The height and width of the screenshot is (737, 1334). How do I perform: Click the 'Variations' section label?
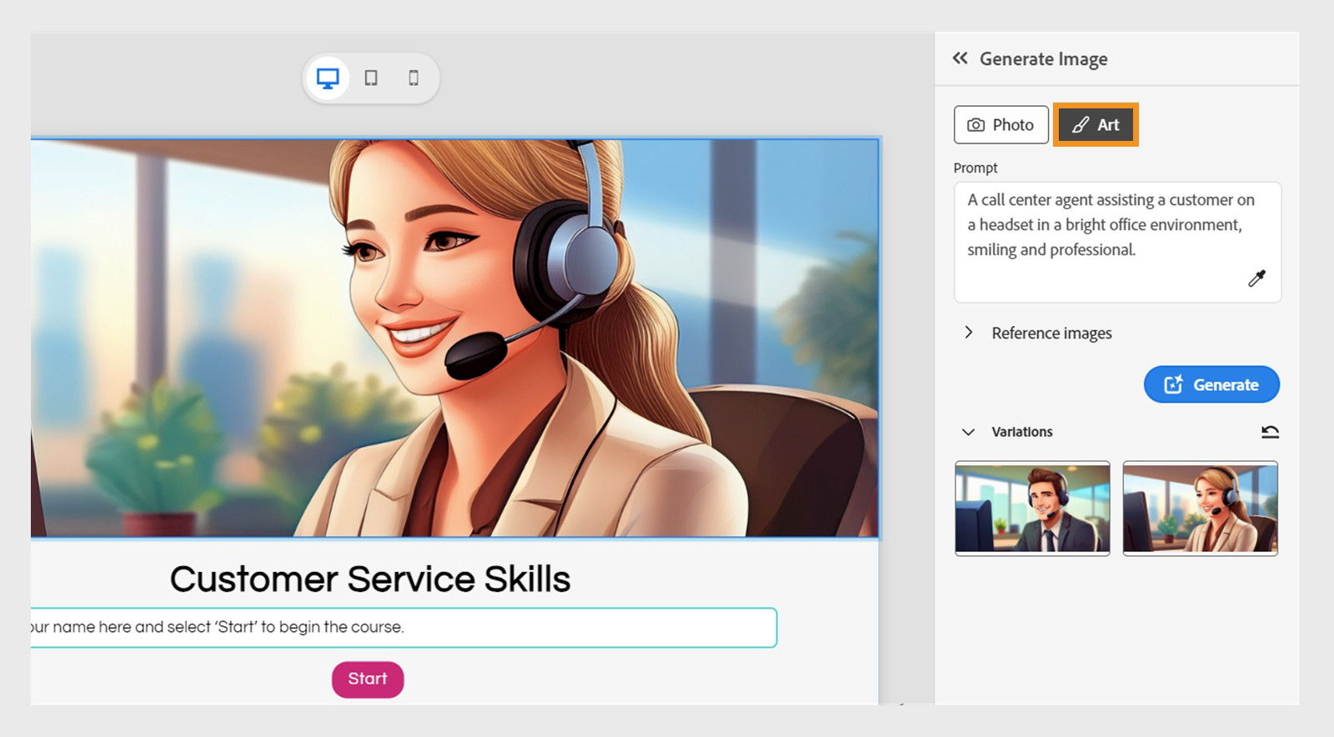1021,432
